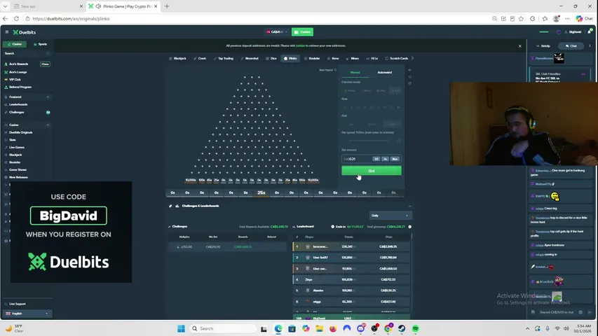Screen dimensions: 598x336
Task: Halve bet amount with 1/2 button
Action: (x=376, y=159)
